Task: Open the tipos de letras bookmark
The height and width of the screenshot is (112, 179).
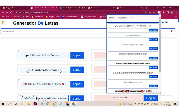Action: [x=89, y=17]
